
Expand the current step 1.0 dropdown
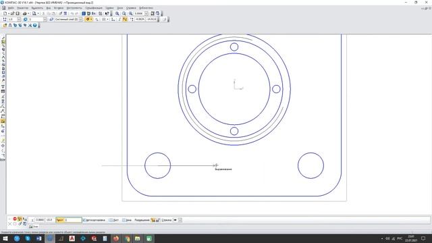tap(19, 20)
